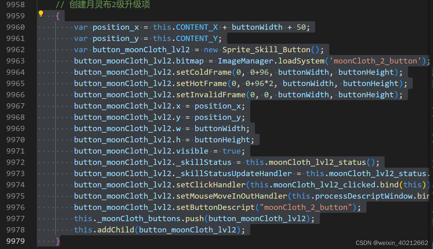Click ImageManager on line 9963
Screen dimensions: 433x249
point(246,61)
